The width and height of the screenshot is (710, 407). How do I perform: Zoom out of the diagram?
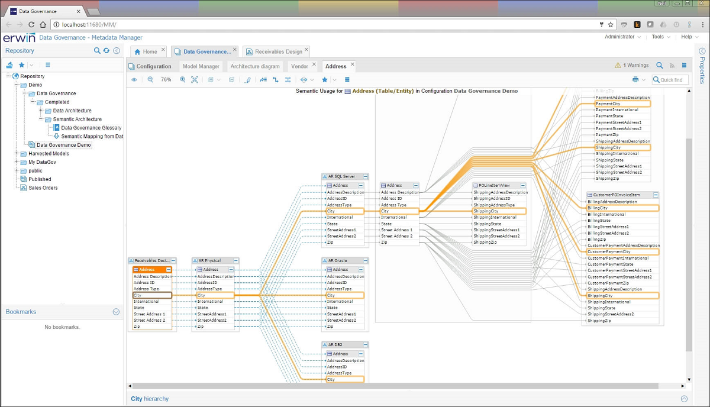pyautogui.click(x=150, y=79)
